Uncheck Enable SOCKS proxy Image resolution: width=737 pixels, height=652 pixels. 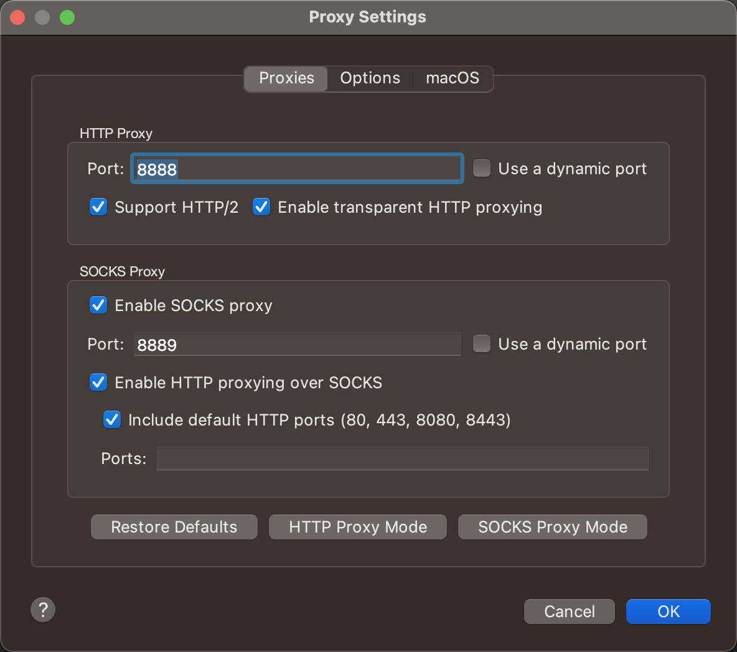[98, 305]
